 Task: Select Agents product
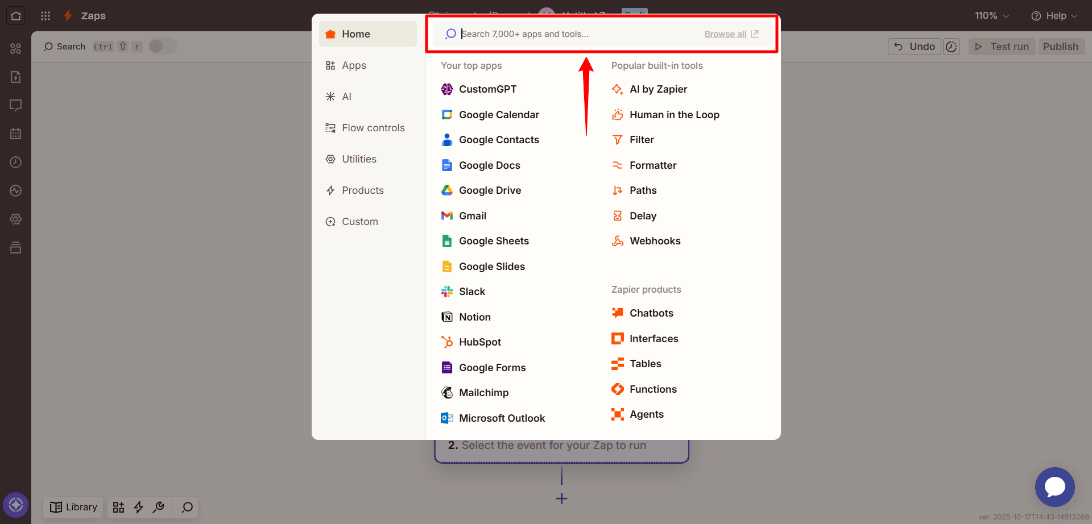638,414
